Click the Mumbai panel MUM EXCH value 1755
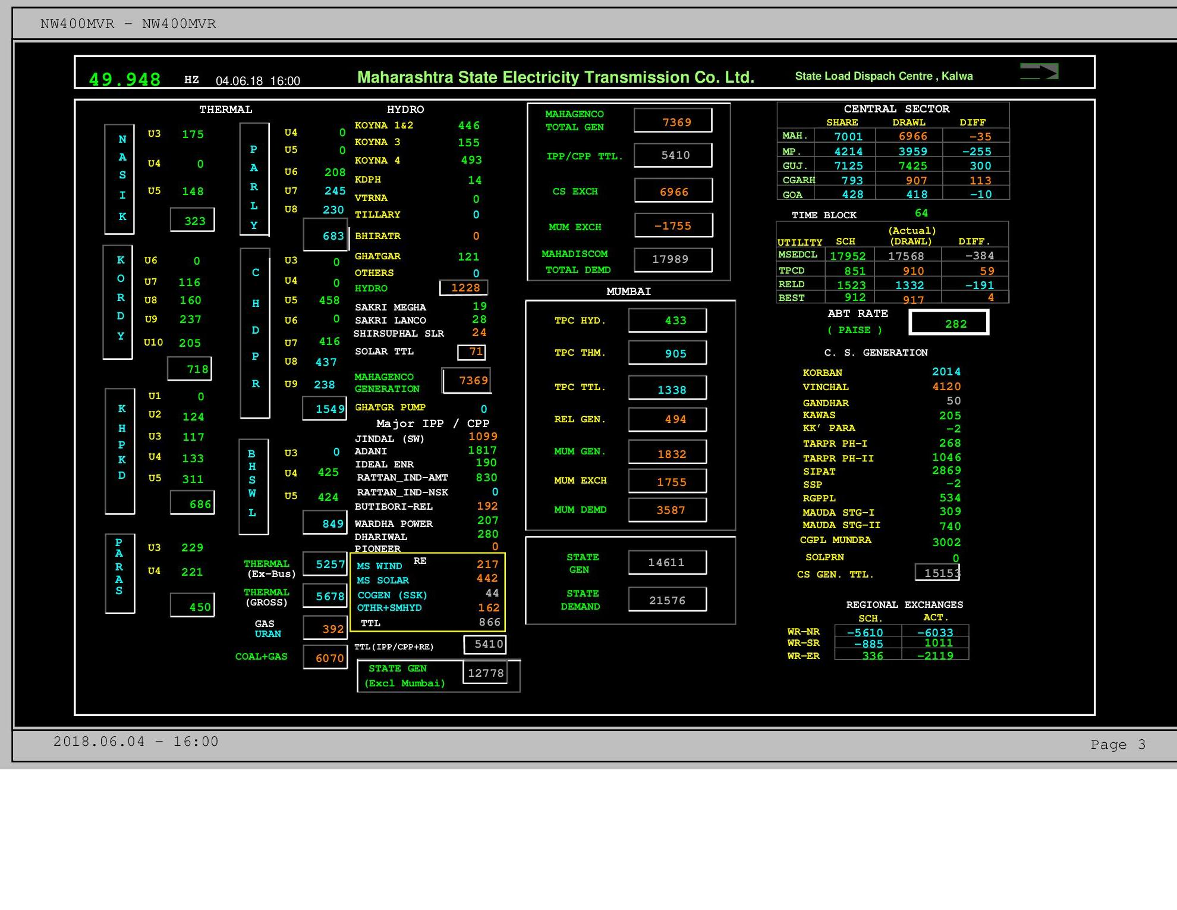 point(668,481)
